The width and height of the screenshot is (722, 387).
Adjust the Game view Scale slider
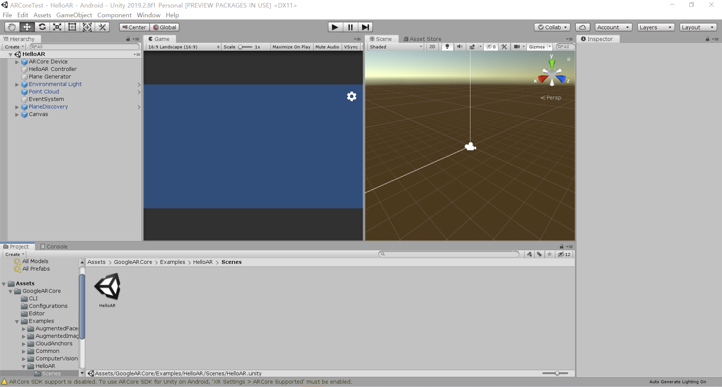tap(245, 47)
